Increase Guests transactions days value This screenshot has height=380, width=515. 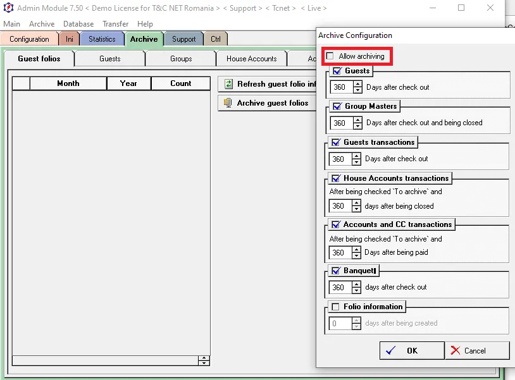(356, 156)
